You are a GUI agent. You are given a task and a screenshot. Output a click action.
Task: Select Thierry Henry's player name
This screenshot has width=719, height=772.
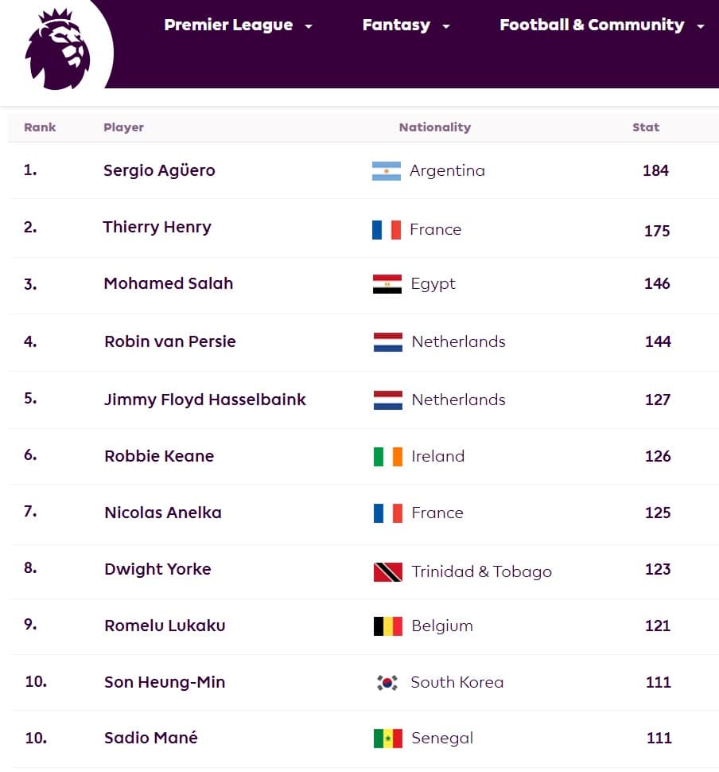[x=157, y=227]
